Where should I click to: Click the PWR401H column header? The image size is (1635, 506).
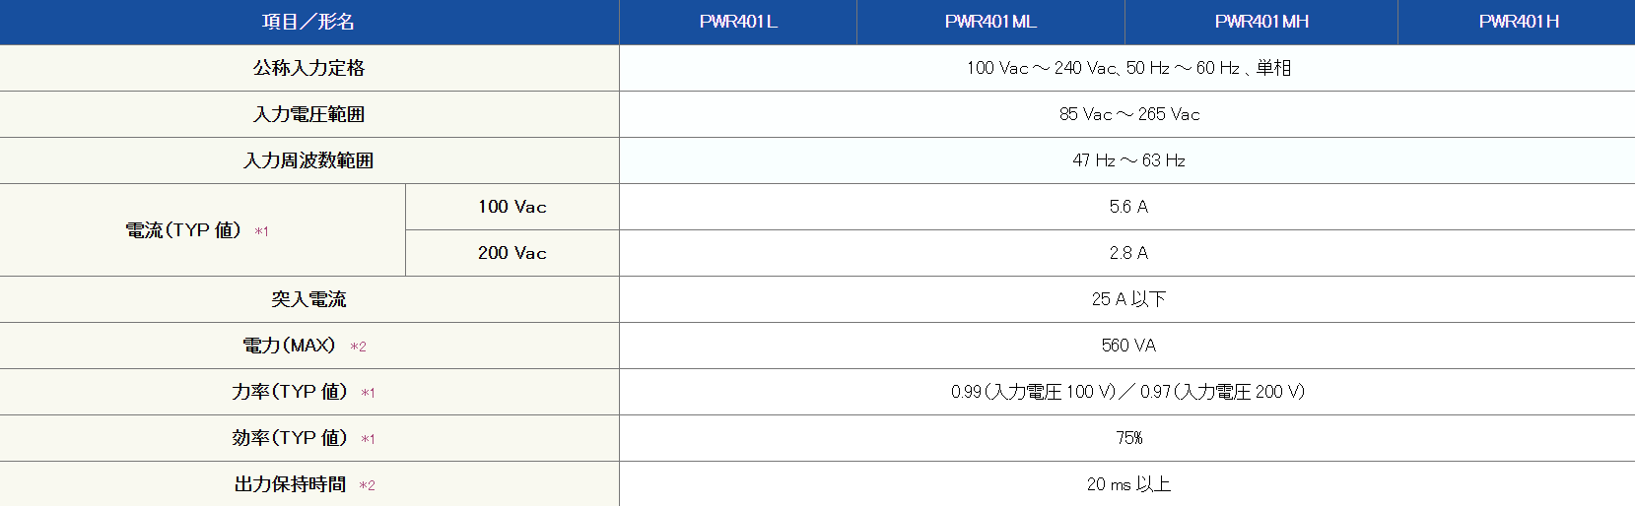[x=1518, y=22]
